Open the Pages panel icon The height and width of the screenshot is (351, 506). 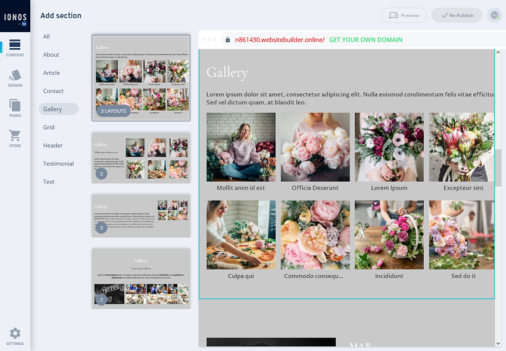[x=15, y=108]
